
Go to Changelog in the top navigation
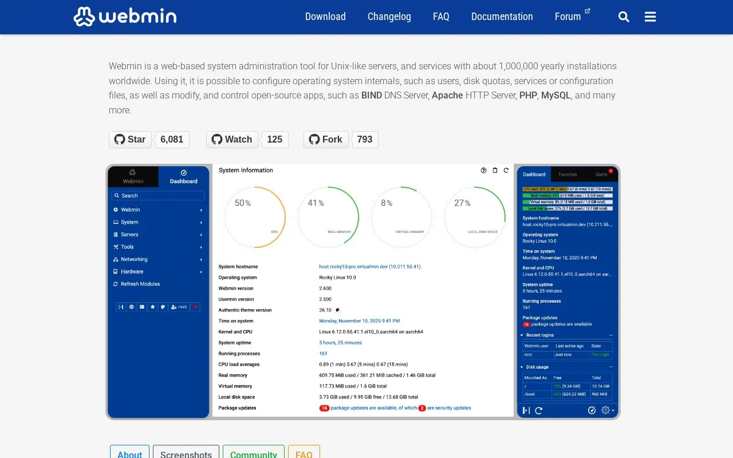coord(389,17)
